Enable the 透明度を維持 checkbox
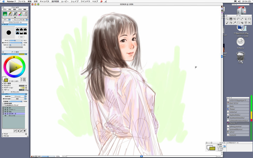 pyautogui.click(x=3, y=104)
